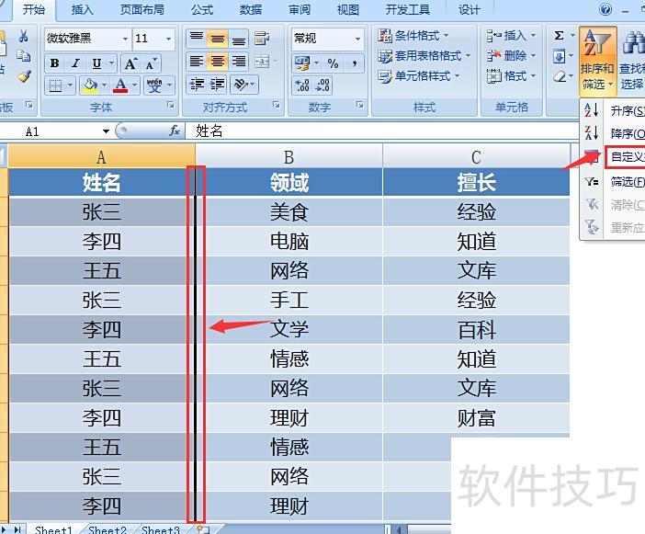The width and height of the screenshot is (645, 534).
Task: Increase font size with large A icon
Action: (x=130, y=63)
